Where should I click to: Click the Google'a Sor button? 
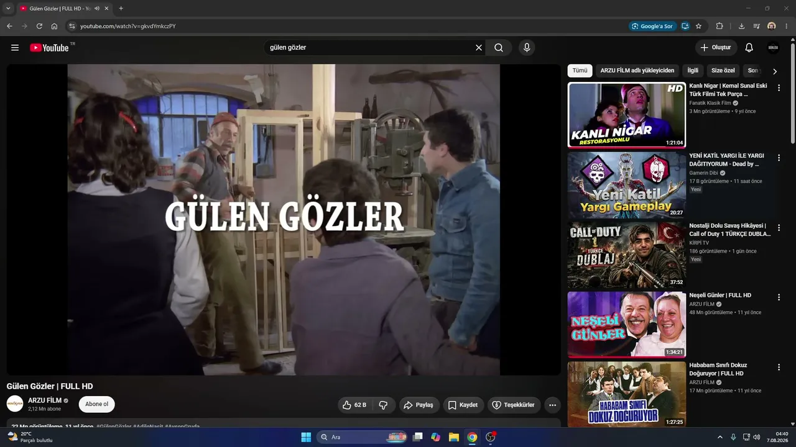[652, 26]
